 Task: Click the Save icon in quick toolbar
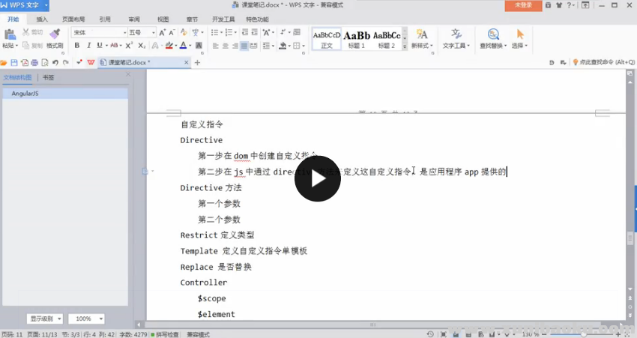click(x=14, y=63)
